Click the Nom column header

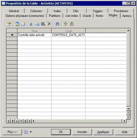35,31
